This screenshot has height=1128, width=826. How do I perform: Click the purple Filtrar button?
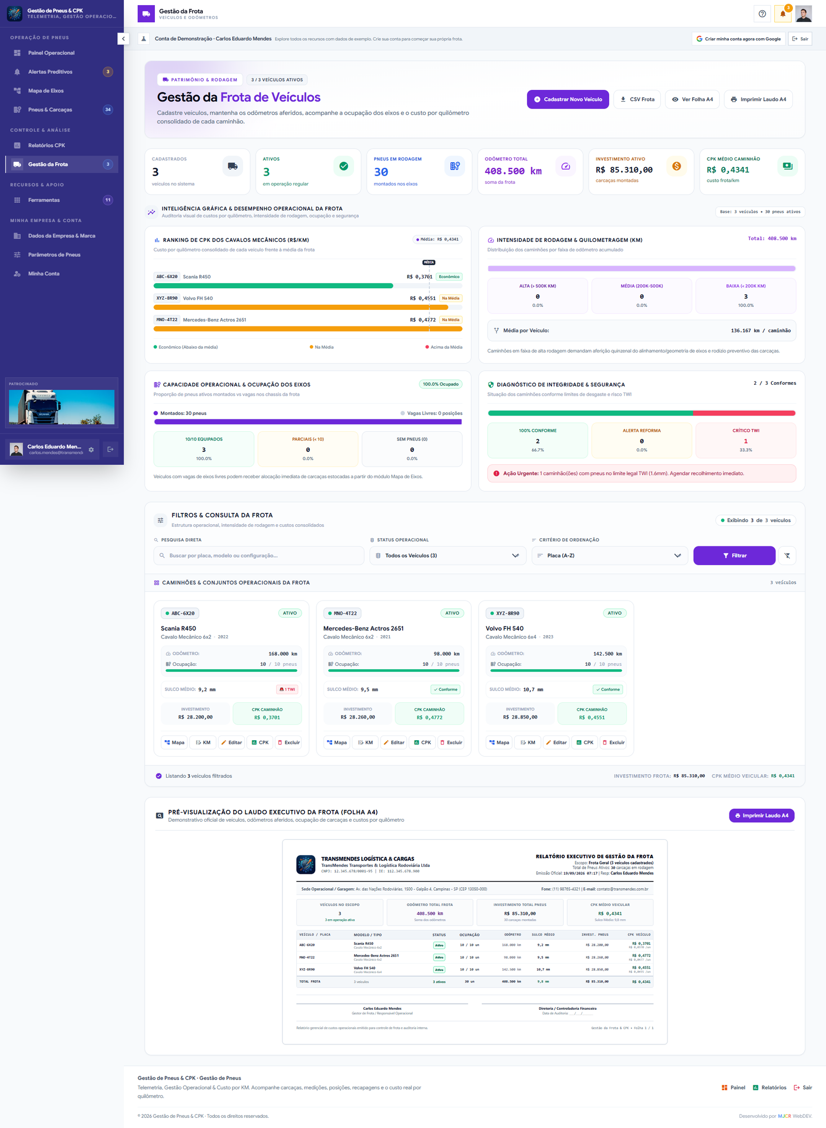click(x=734, y=556)
